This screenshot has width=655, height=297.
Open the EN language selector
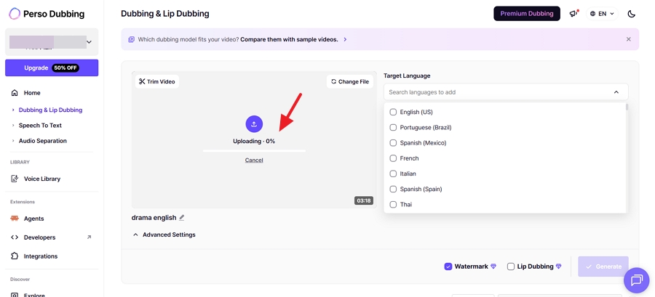[602, 14]
